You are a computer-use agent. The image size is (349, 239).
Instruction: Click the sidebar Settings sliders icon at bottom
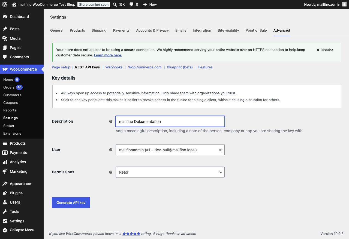[5, 221]
